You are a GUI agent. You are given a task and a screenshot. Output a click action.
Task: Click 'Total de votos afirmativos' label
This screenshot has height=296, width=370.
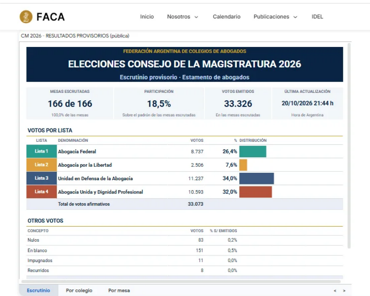pos(84,204)
